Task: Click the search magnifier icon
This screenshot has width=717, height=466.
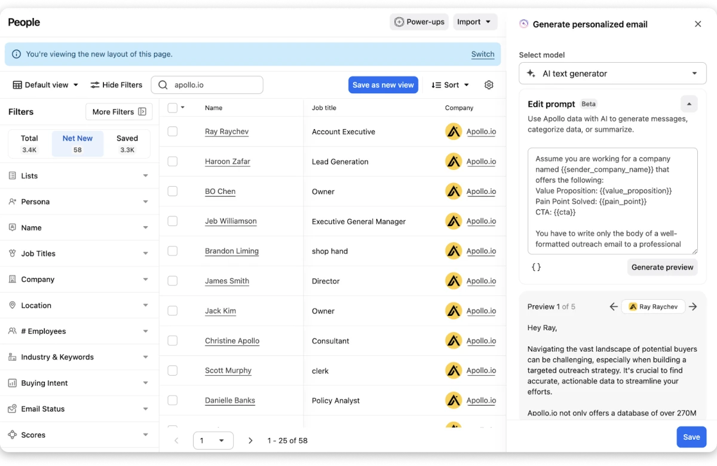Action: 163,85
